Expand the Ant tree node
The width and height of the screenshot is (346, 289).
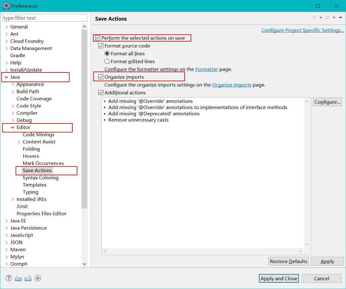point(7,34)
